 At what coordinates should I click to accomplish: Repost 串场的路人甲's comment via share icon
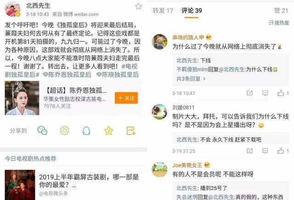249,93
